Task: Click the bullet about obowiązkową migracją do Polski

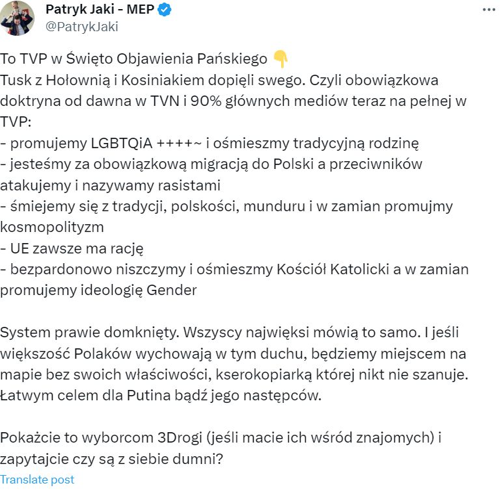Action: pos(211,164)
